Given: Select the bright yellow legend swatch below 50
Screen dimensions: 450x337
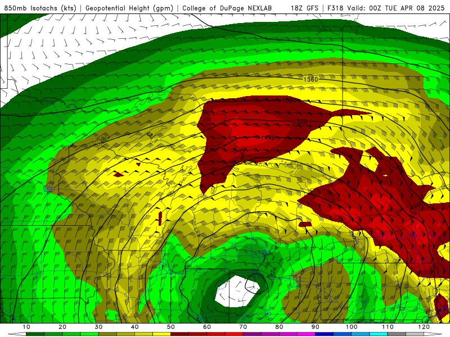Looking at the screenshot, I should click(x=161, y=334).
